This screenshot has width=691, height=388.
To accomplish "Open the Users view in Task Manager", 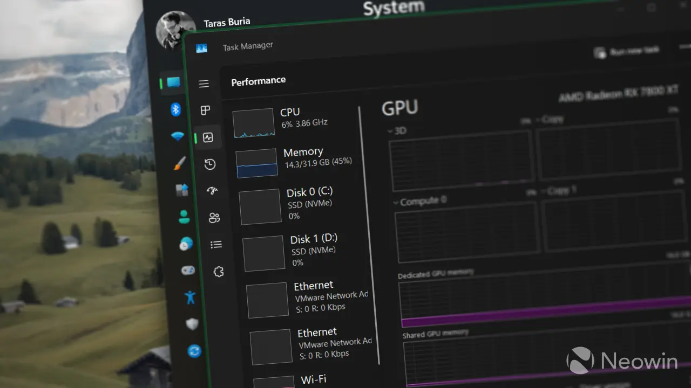I will point(214,217).
